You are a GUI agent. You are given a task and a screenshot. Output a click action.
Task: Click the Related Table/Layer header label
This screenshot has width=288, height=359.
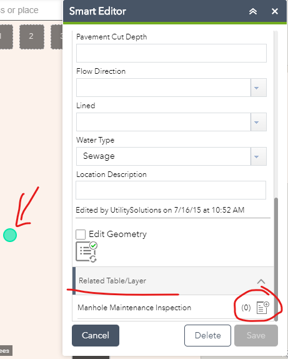[112, 281]
